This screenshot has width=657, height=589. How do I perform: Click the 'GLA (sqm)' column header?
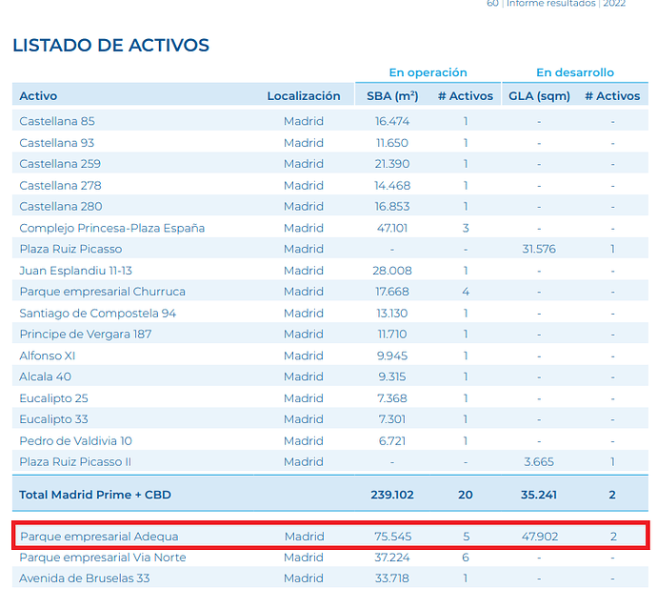click(539, 96)
